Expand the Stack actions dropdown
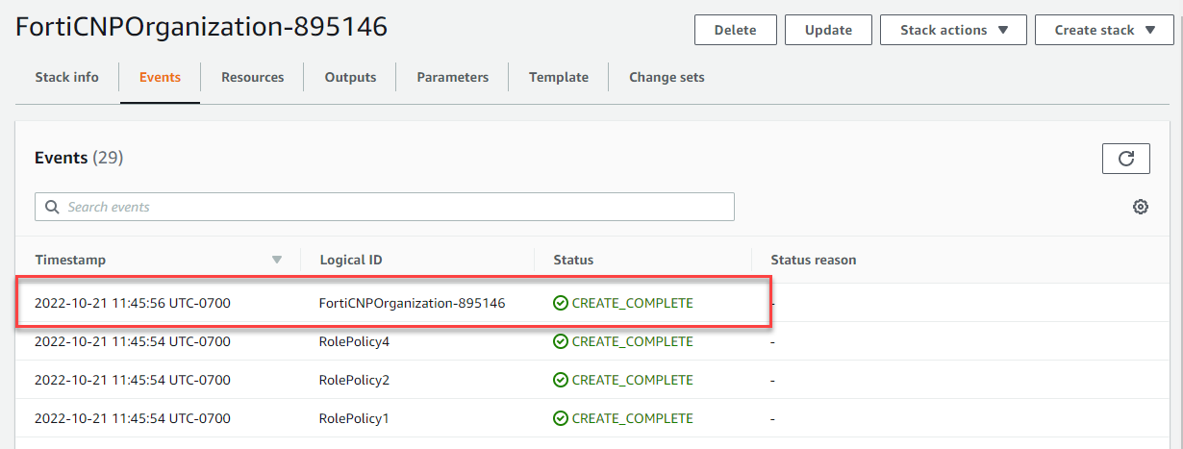The height and width of the screenshot is (449, 1183). click(953, 30)
